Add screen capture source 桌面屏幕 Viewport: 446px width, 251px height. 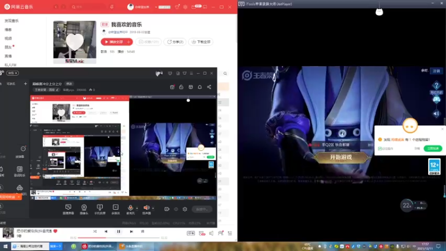tap(68, 209)
